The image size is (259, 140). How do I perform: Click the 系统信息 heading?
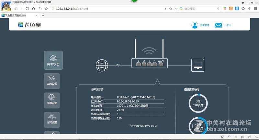(x=97, y=89)
